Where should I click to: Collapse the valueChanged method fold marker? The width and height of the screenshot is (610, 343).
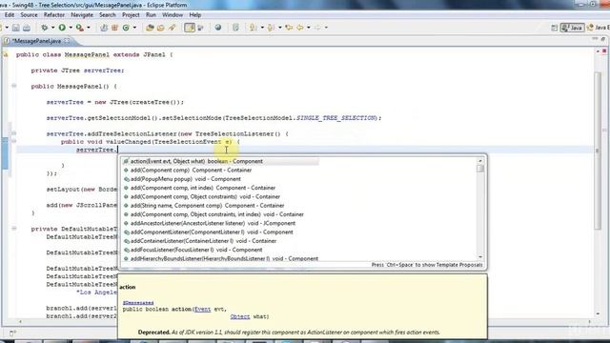pos(14,142)
